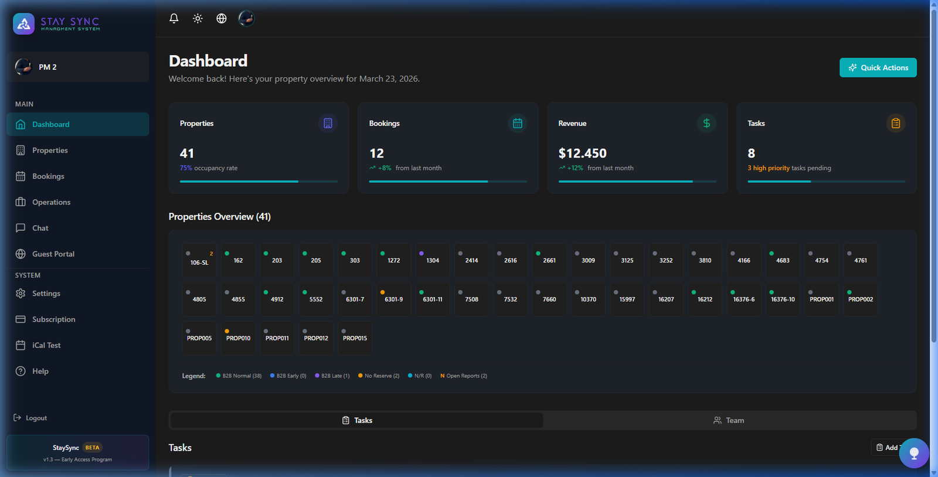Click the clipboard icon on Tasks card
This screenshot has height=477, width=938.
(896, 123)
